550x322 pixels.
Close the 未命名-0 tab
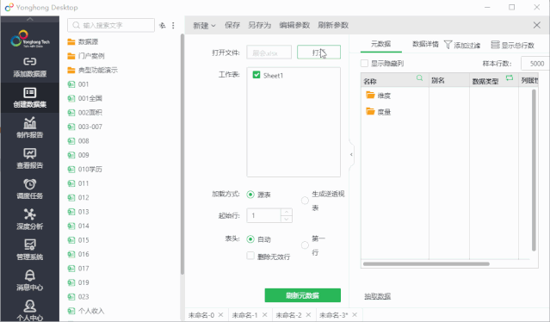tap(220, 314)
